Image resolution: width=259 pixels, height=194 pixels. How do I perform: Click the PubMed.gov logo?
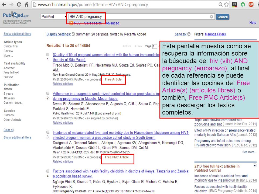click(x=16, y=15)
